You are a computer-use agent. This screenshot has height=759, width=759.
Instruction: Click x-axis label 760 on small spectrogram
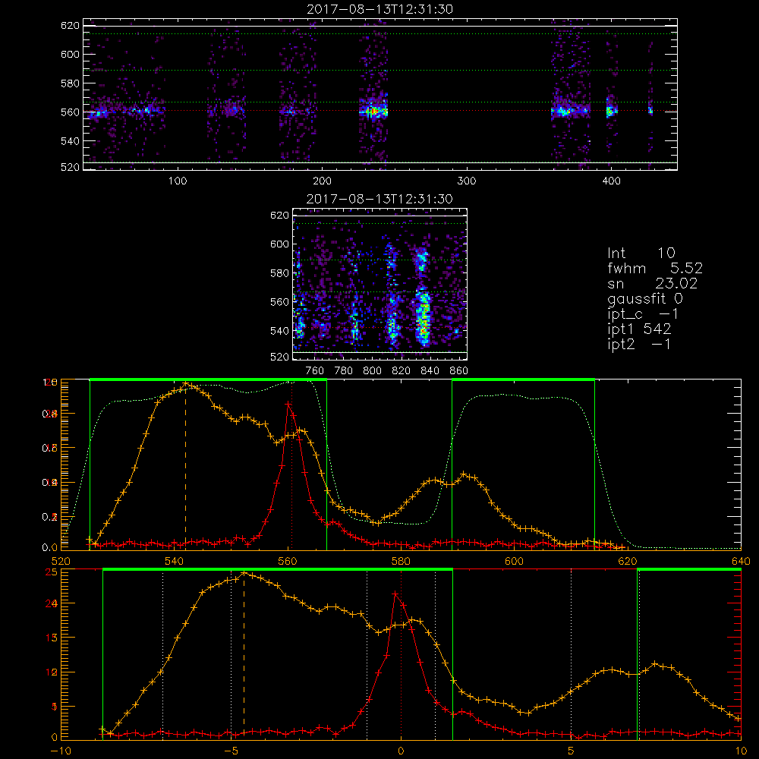(x=315, y=371)
